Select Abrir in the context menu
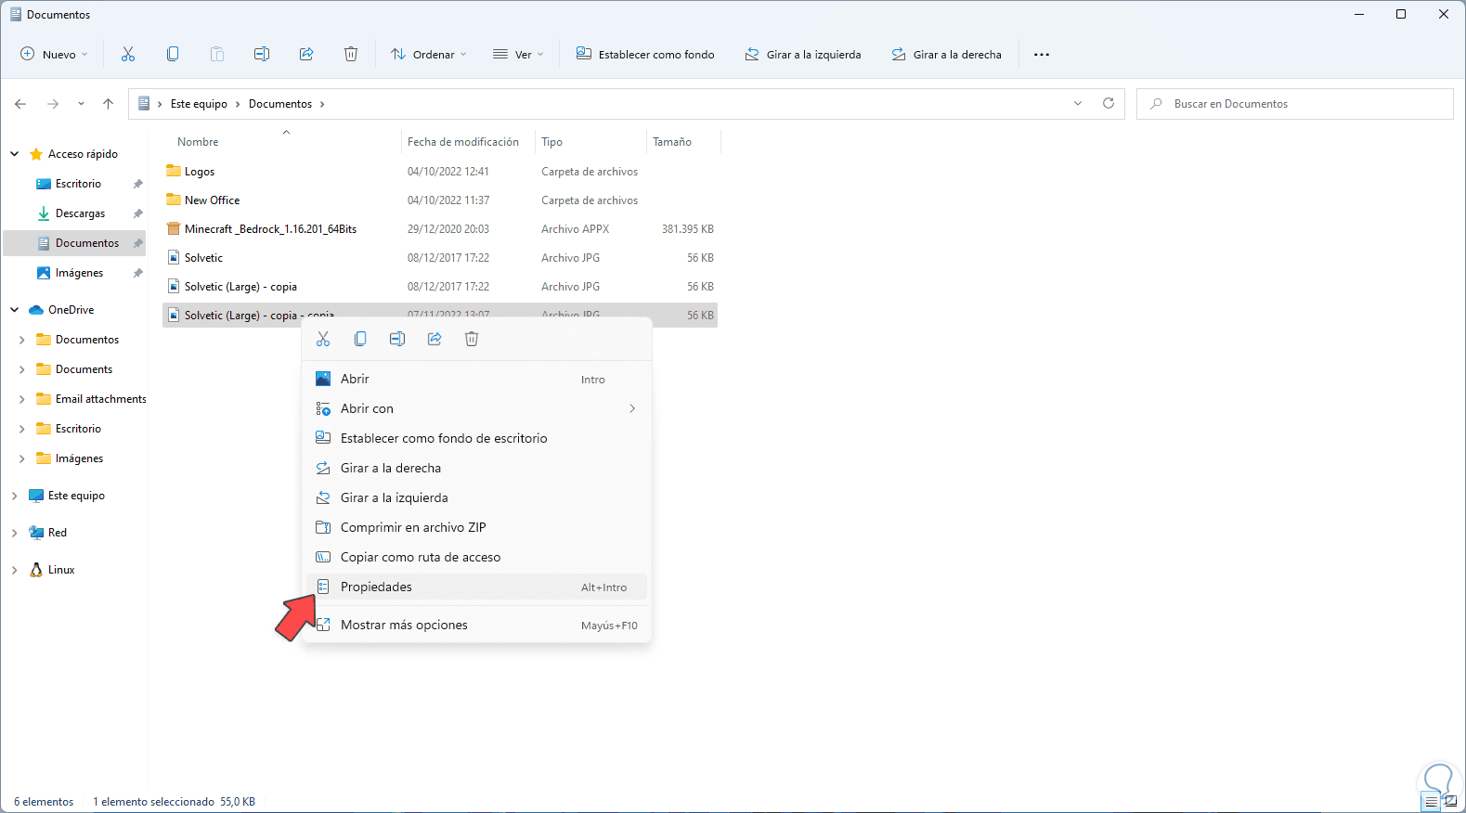This screenshot has height=813, width=1466. click(x=477, y=379)
